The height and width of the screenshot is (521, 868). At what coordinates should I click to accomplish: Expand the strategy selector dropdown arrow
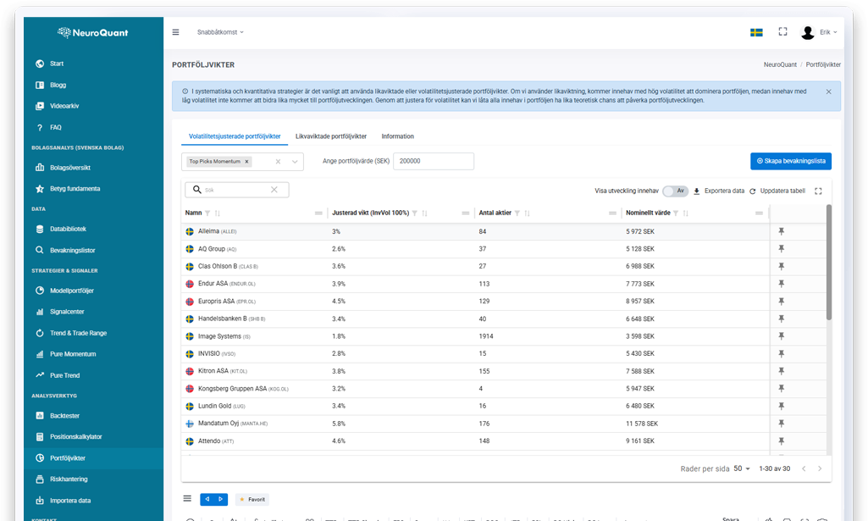(x=295, y=161)
